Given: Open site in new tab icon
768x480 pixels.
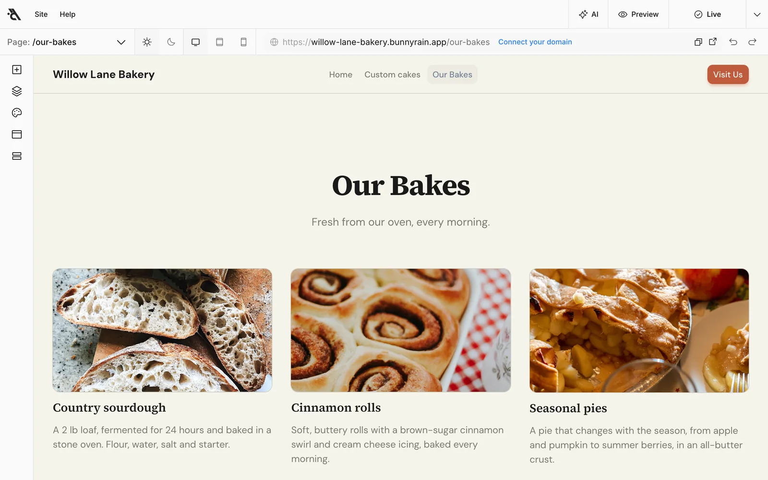Looking at the screenshot, I should click(713, 42).
